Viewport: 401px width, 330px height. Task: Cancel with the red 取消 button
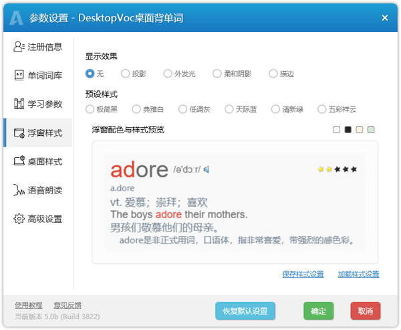click(366, 311)
